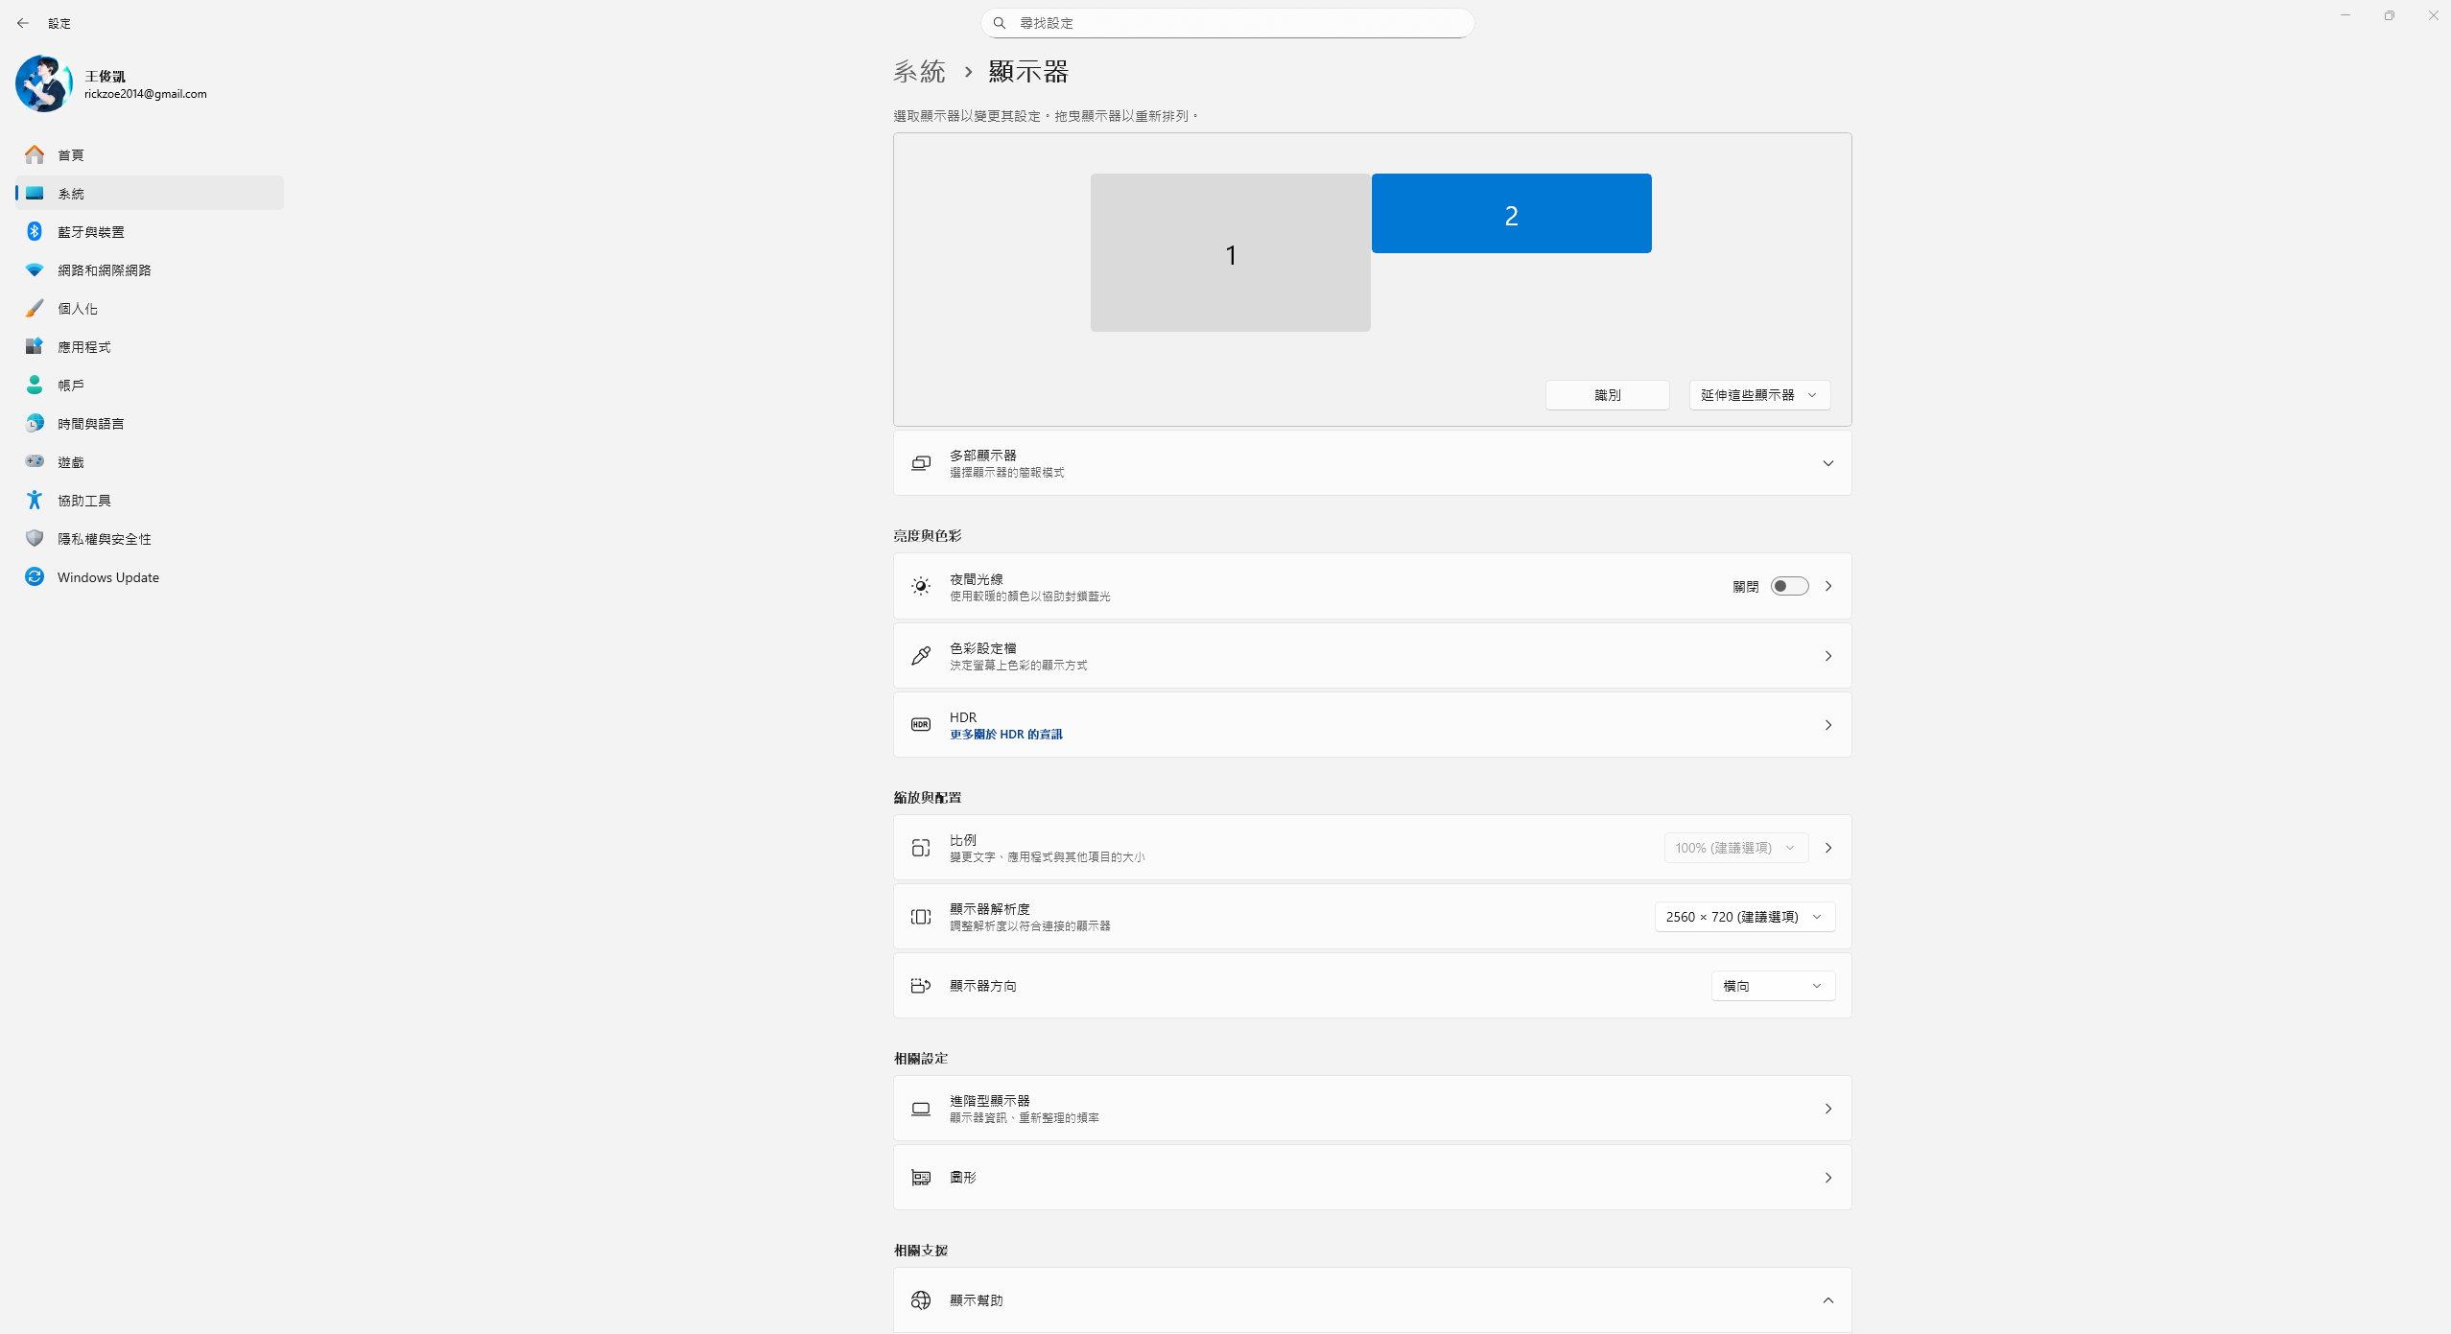Screen dimensions: 2451x1334
Task: Select the display 1 thumbnail
Action: [1230, 253]
